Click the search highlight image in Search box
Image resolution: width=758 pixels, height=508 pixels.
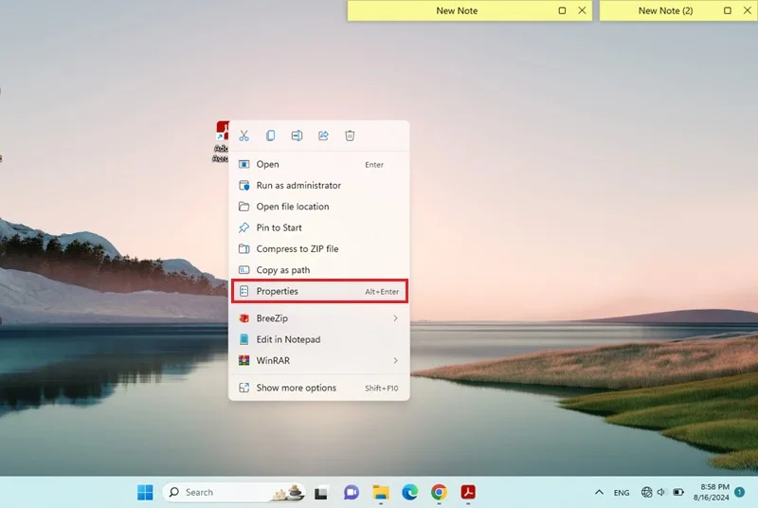pos(288,493)
